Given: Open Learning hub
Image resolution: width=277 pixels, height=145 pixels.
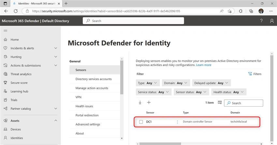Looking at the screenshot, I should (19, 91).
